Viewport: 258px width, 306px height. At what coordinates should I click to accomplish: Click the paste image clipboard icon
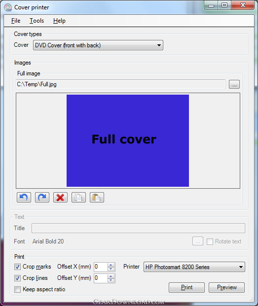pyautogui.click(x=97, y=197)
